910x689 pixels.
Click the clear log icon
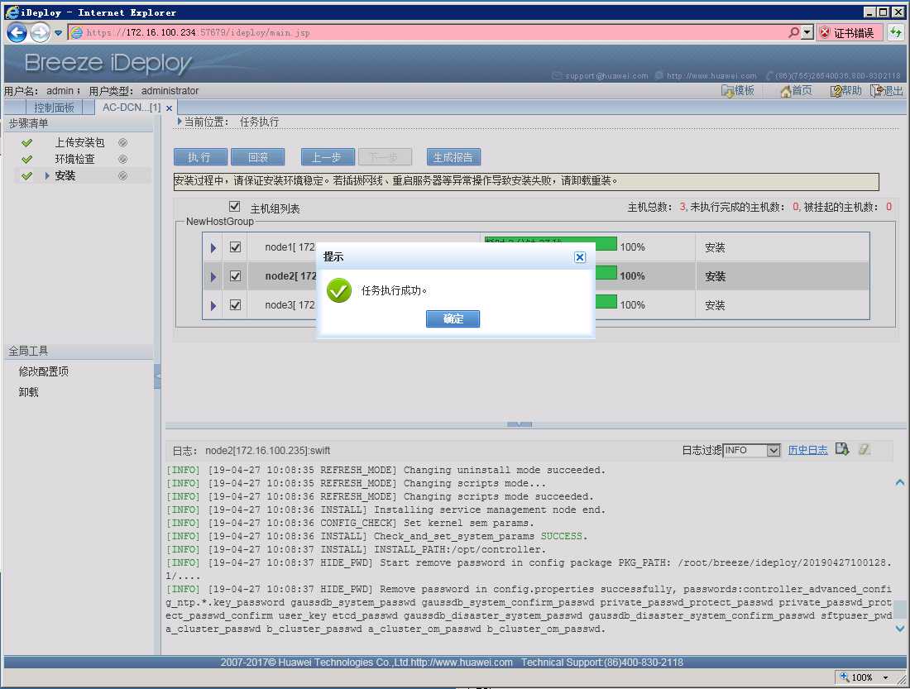point(864,448)
